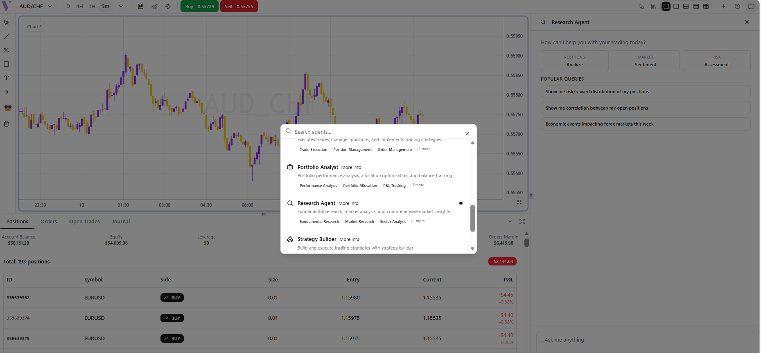Collapse the positions panel with chevron
This screenshot has width=761, height=353.
point(510,222)
